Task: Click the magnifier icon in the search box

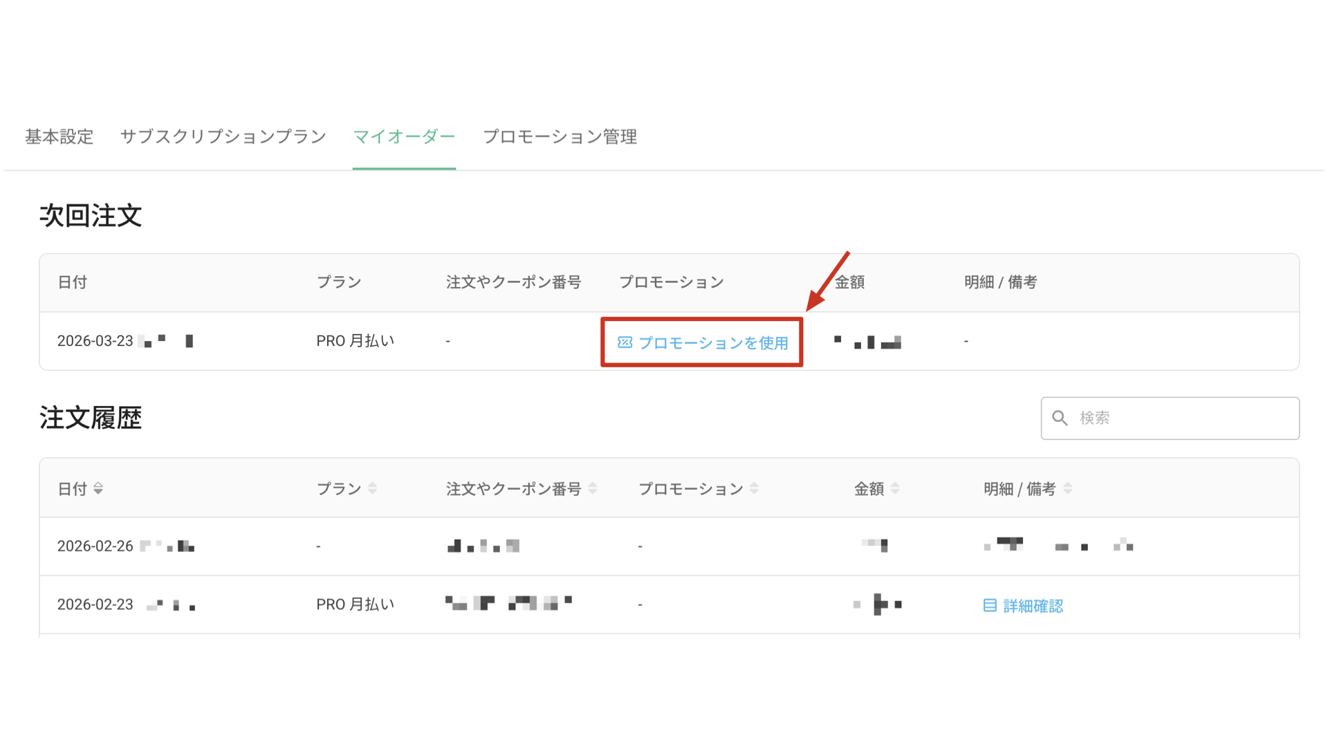Action: (x=1060, y=418)
